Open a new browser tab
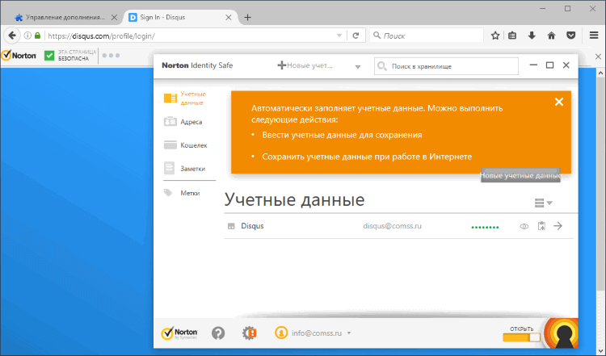 tap(248, 18)
